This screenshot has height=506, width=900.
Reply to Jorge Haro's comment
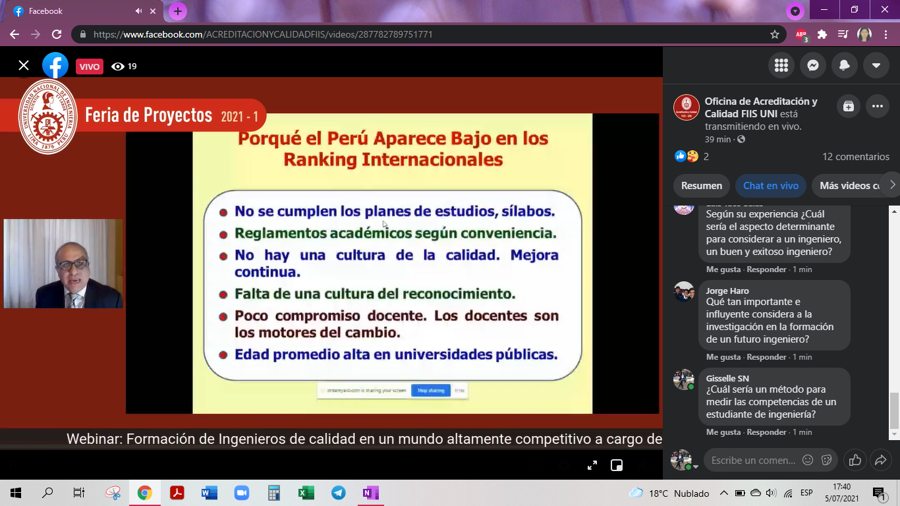click(766, 357)
